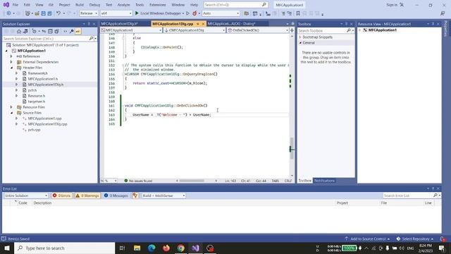Viewport: 451px width, 254px height.
Task: Click the Hot Reload flame icon
Action: tap(194, 13)
